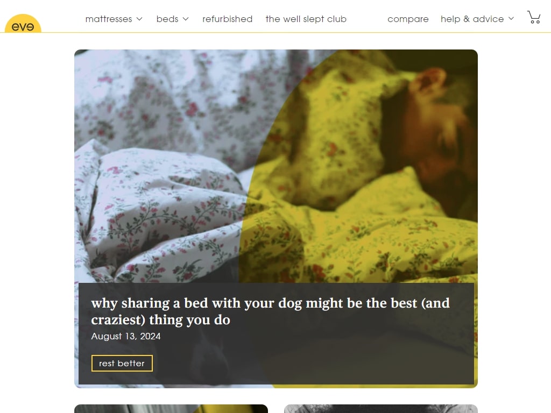This screenshot has width=551, height=413.
Task: Click the mattresses menu label
Action: (x=109, y=19)
